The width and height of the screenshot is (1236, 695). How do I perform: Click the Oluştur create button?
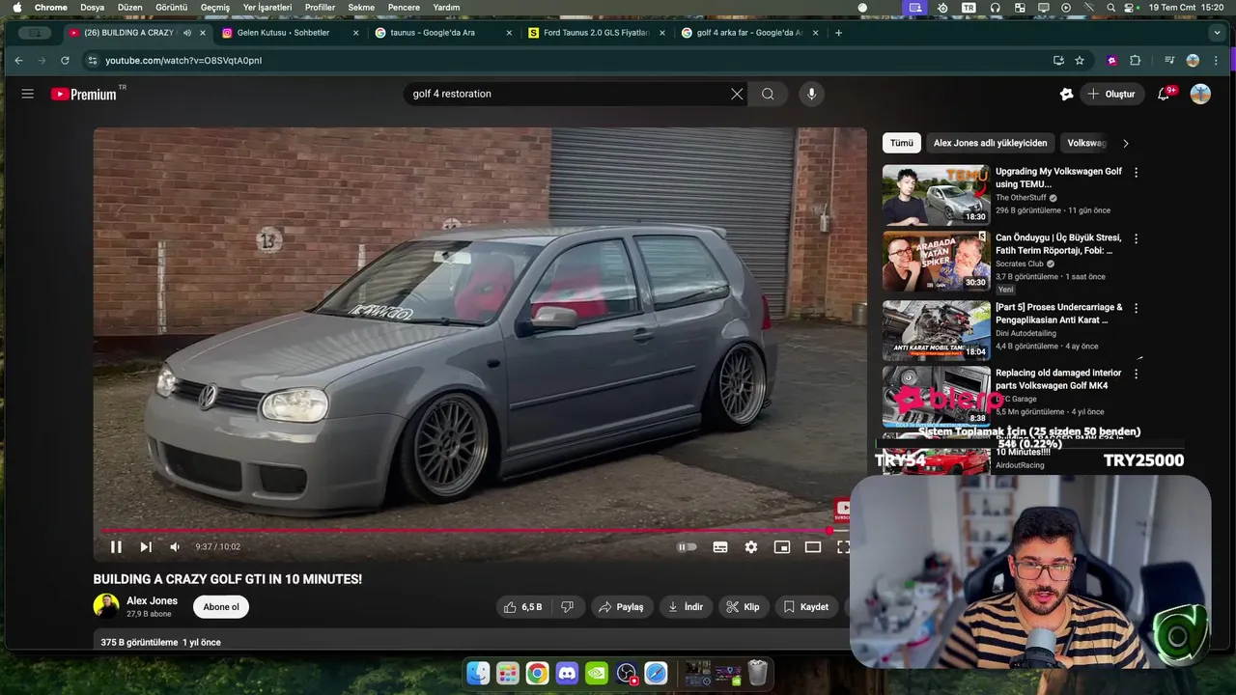pyautogui.click(x=1112, y=94)
